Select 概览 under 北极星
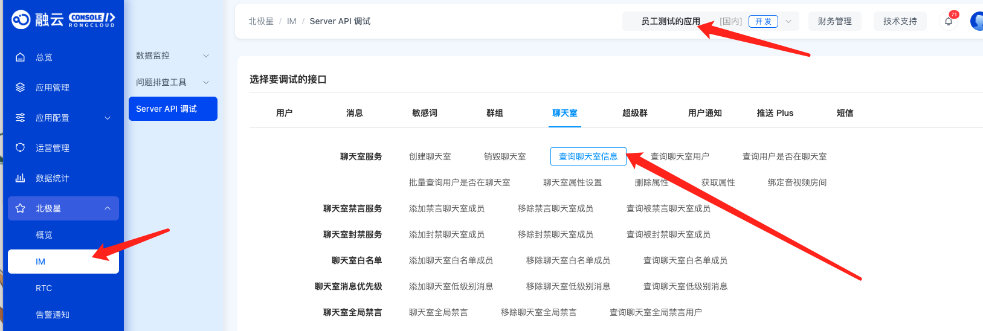The width and height of the screenshot is (983, 331). click(44, 235)
